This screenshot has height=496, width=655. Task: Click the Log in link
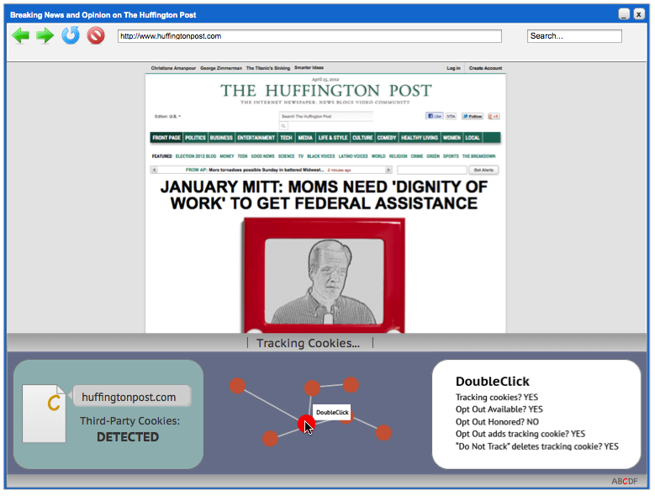pos(453,68)
